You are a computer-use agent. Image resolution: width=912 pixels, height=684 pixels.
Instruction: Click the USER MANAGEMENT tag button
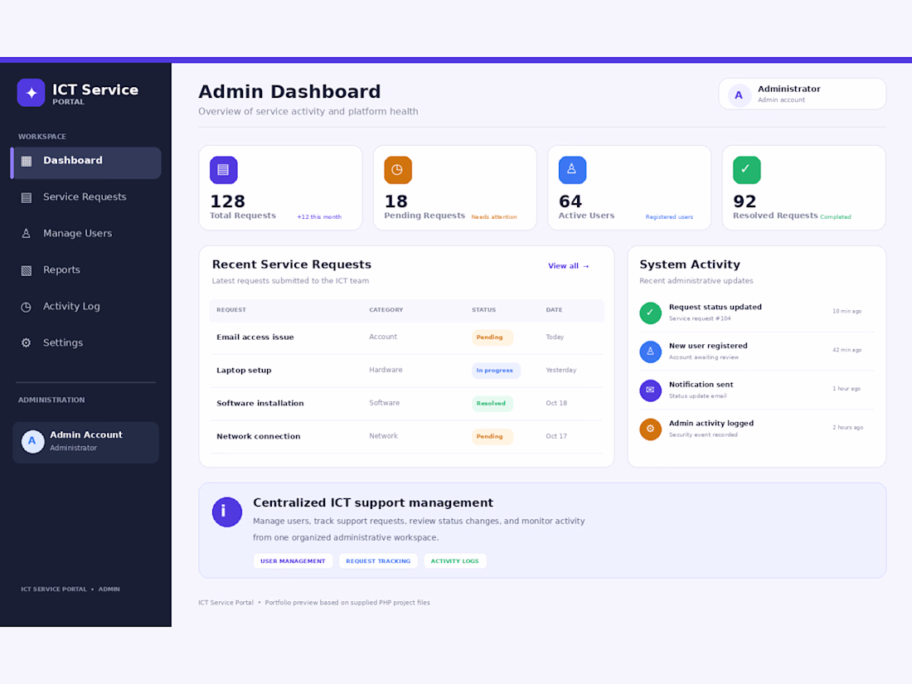click(293, 561)
